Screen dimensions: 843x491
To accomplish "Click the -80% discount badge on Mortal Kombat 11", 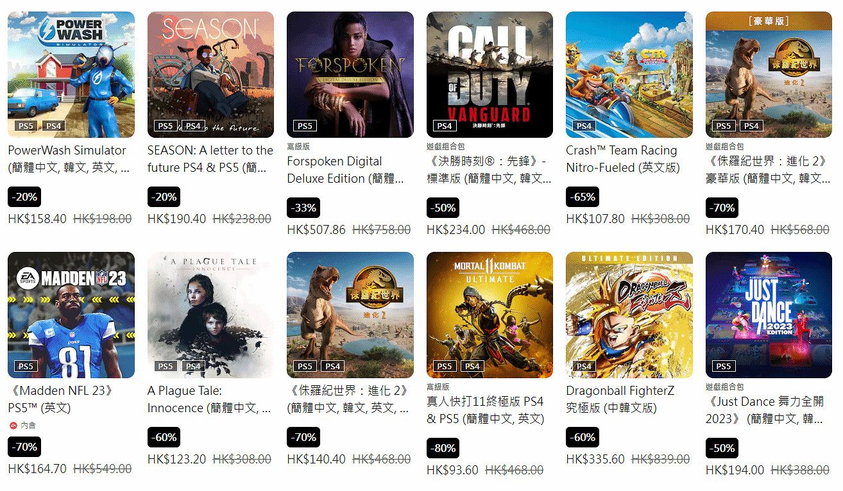I will pyautogui.click(x=443, y=448).
